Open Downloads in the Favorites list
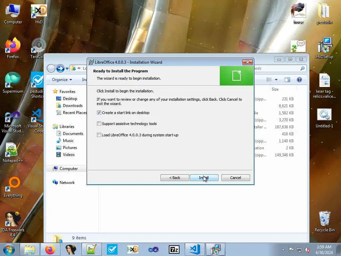This screenshot has width=341, height=256. [73, 106]
